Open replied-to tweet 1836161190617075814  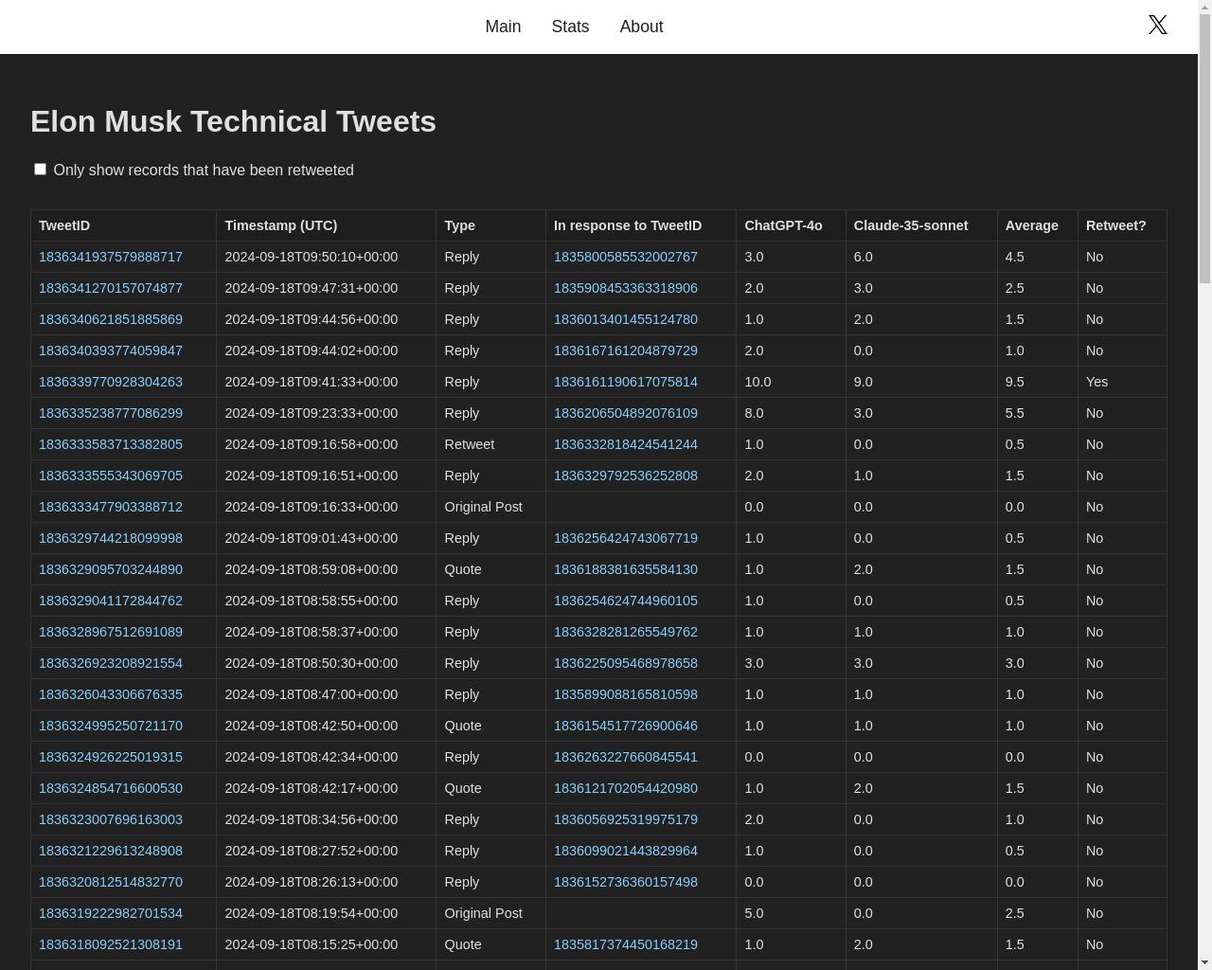pyautogui.click(x=626, y=382)
